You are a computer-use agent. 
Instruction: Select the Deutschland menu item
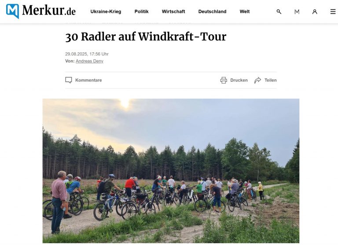point(212,11)
